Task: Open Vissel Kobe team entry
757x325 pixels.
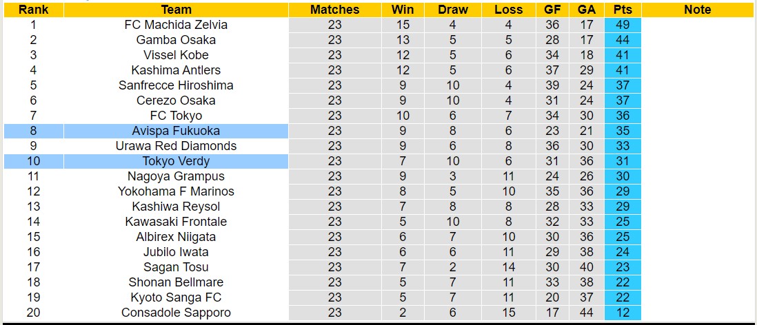Action: tap(176, 55)
